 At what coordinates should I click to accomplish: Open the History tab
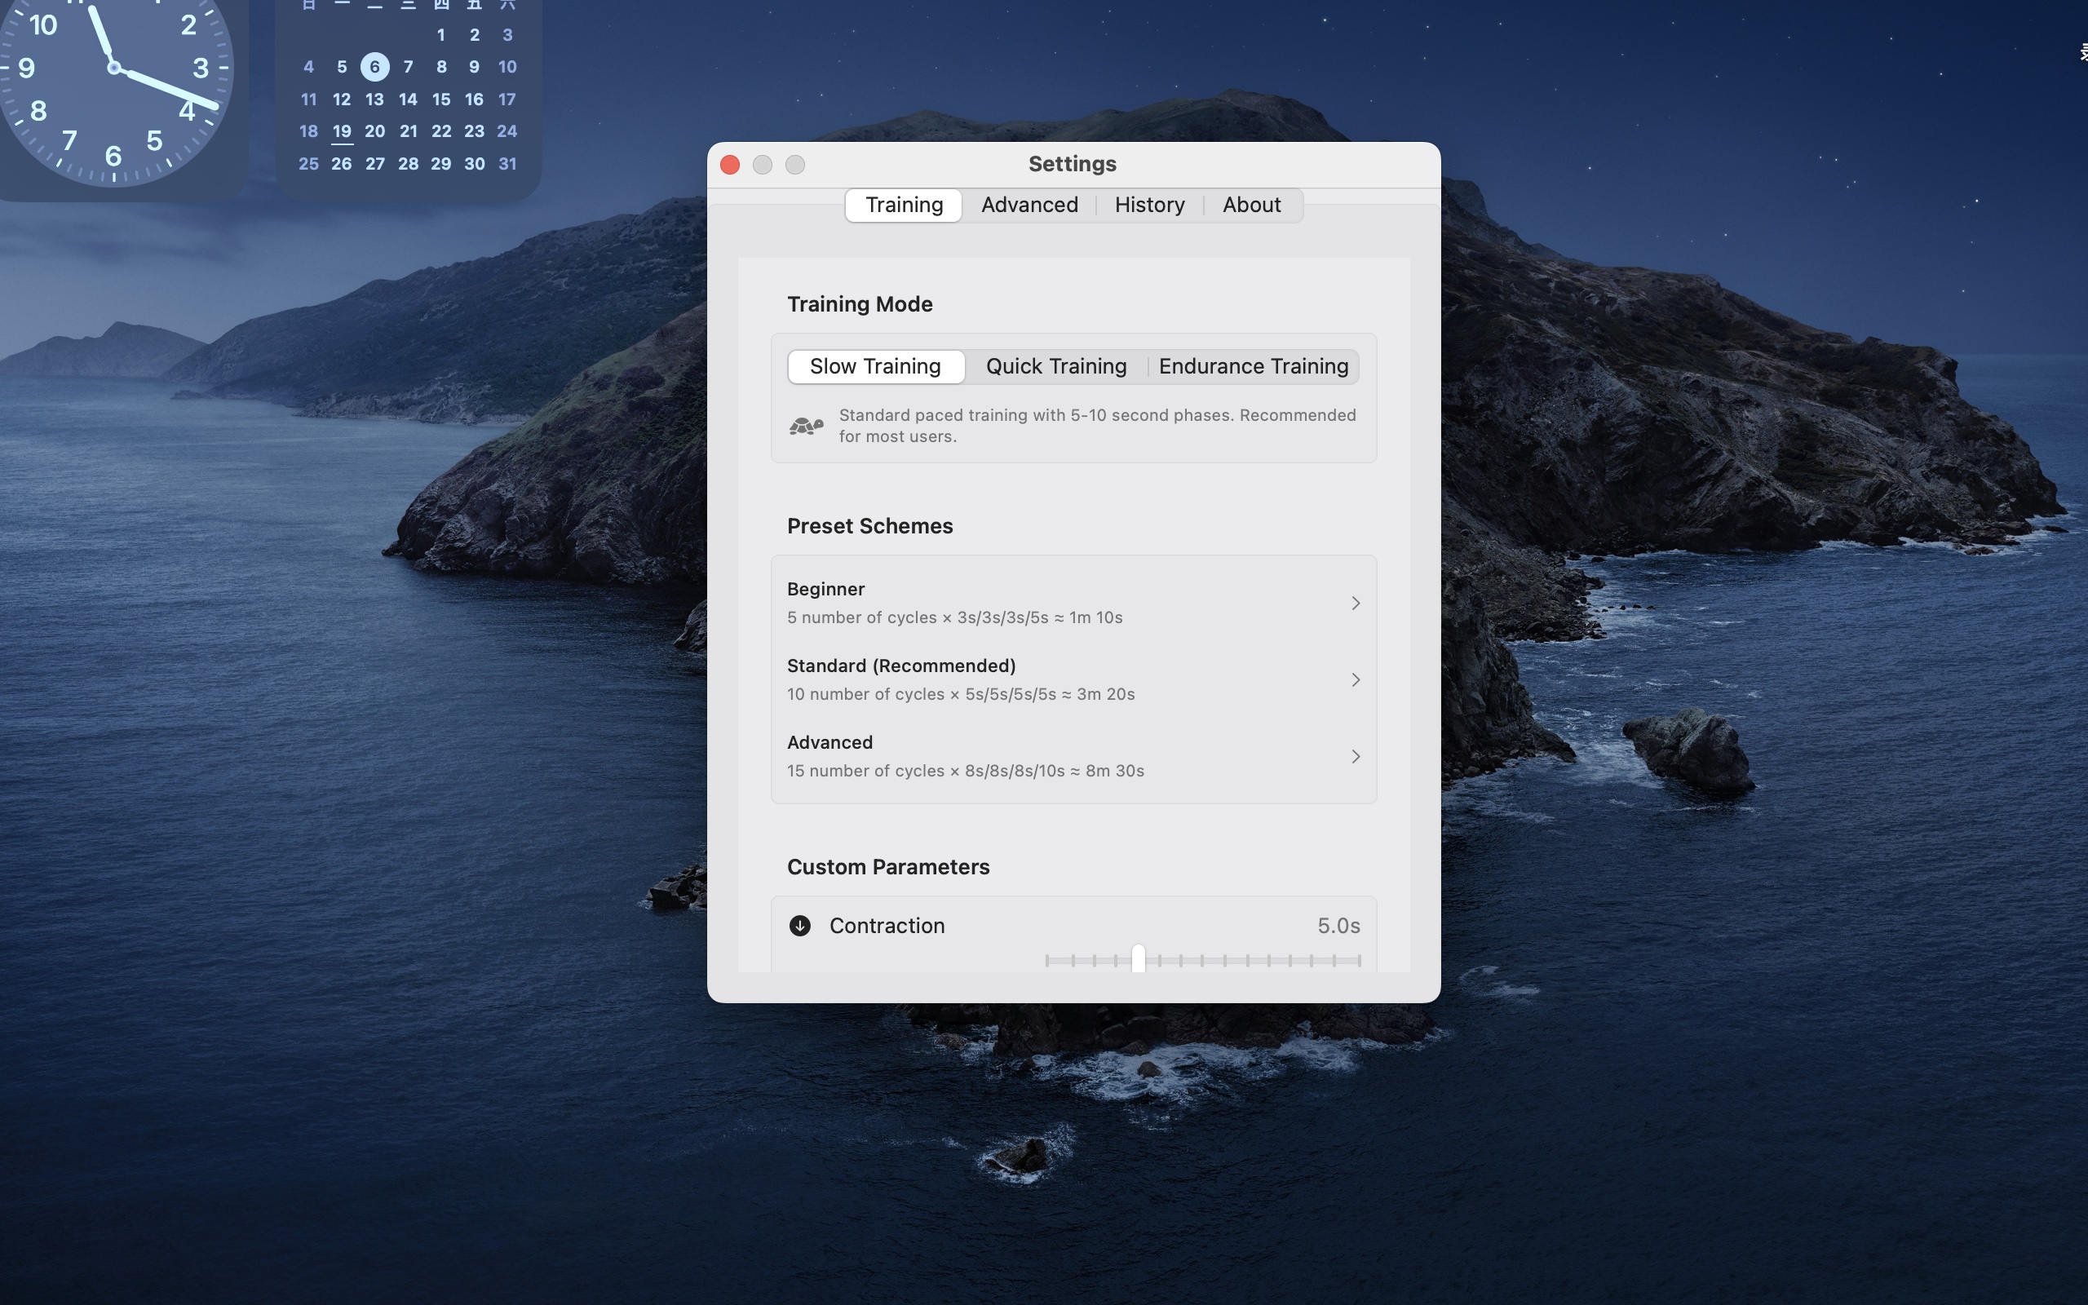1148,205
